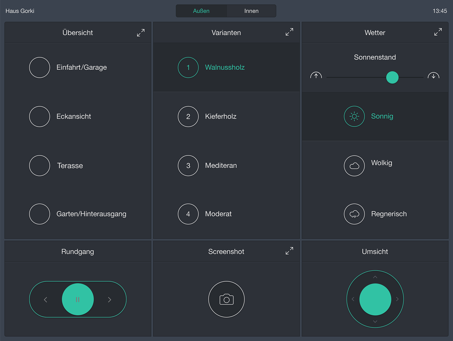
Task: Click the sunrise arrow-up icon
Action: click(x=316, y=76)
